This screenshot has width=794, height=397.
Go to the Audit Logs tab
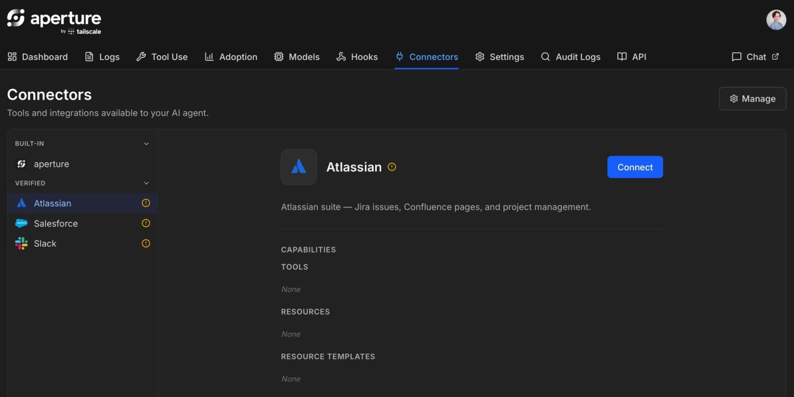tap(571, 57)
